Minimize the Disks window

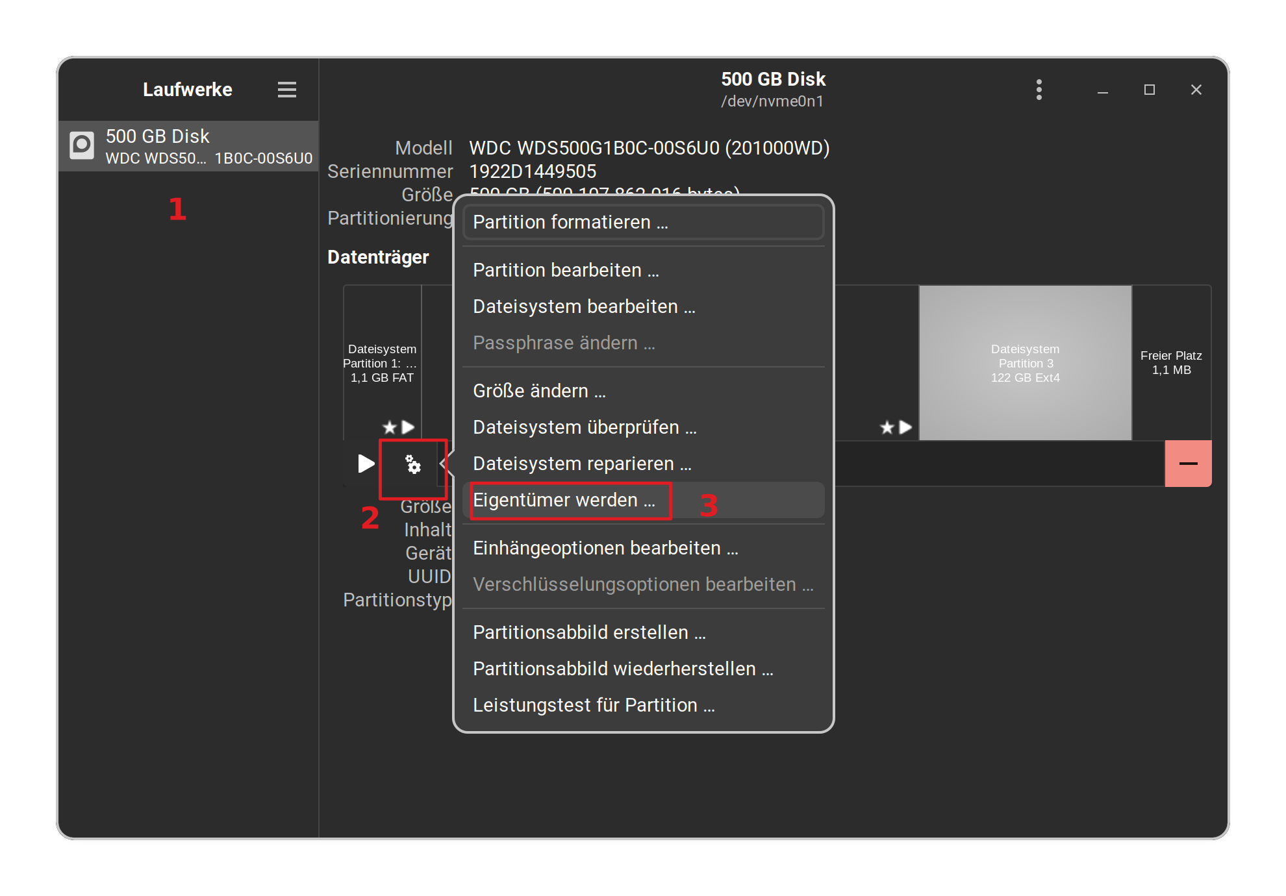coord(1102,90)
